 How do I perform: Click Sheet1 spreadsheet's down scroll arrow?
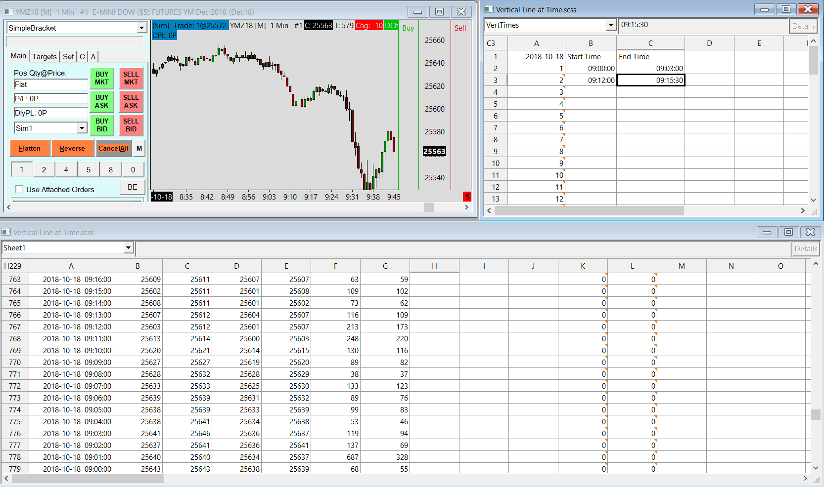816,468
